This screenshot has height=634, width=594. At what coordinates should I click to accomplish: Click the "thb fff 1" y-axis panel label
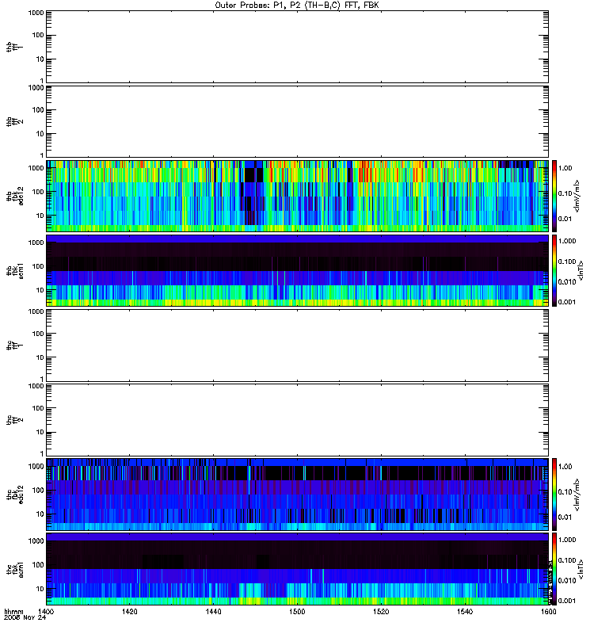(x=14, y=47)
